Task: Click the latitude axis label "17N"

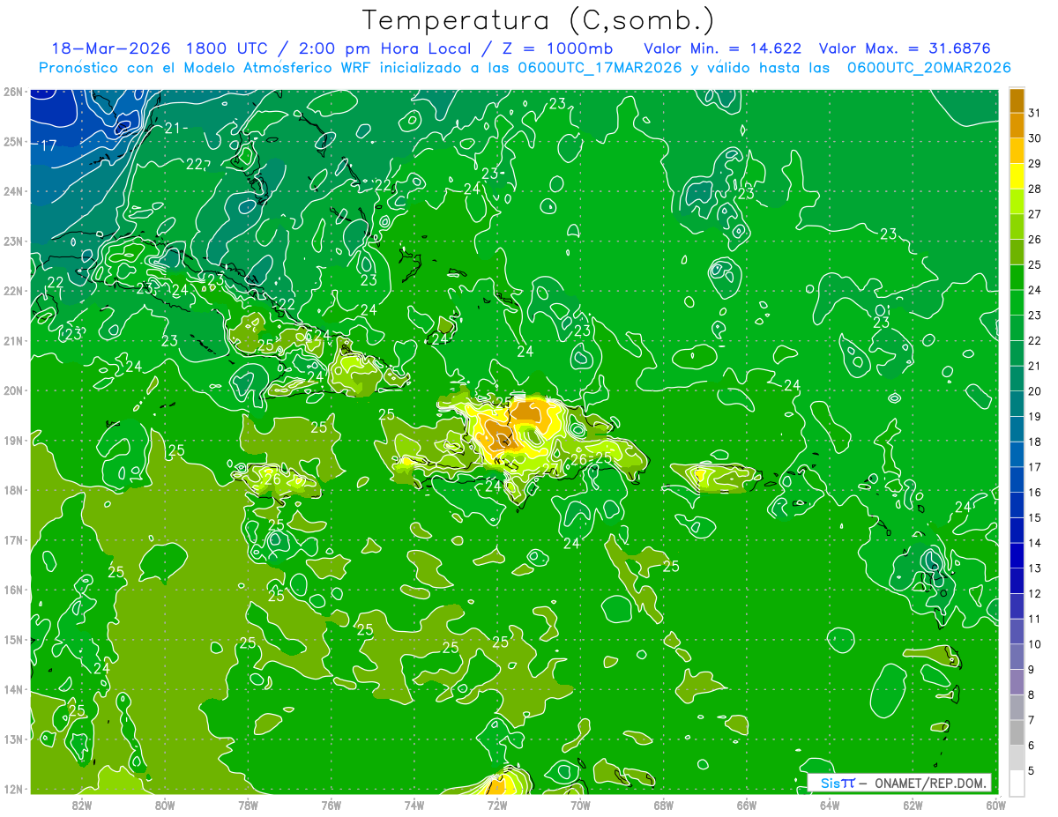Action: pyautogui.click(x=13, y=539)
